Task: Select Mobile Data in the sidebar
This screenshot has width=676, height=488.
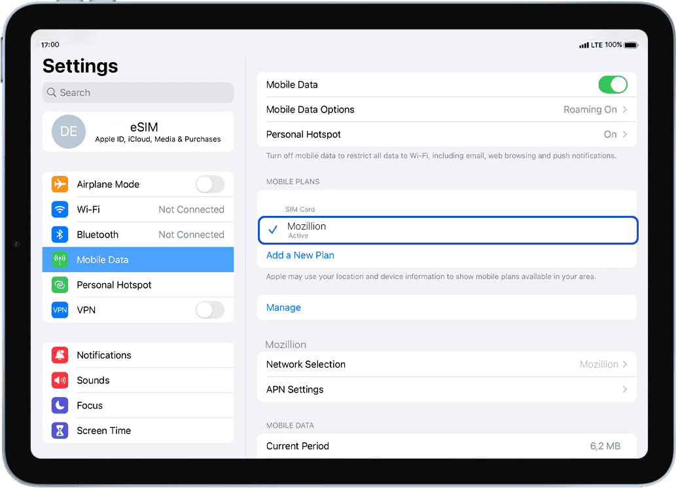Action: (x=137, y=260)
